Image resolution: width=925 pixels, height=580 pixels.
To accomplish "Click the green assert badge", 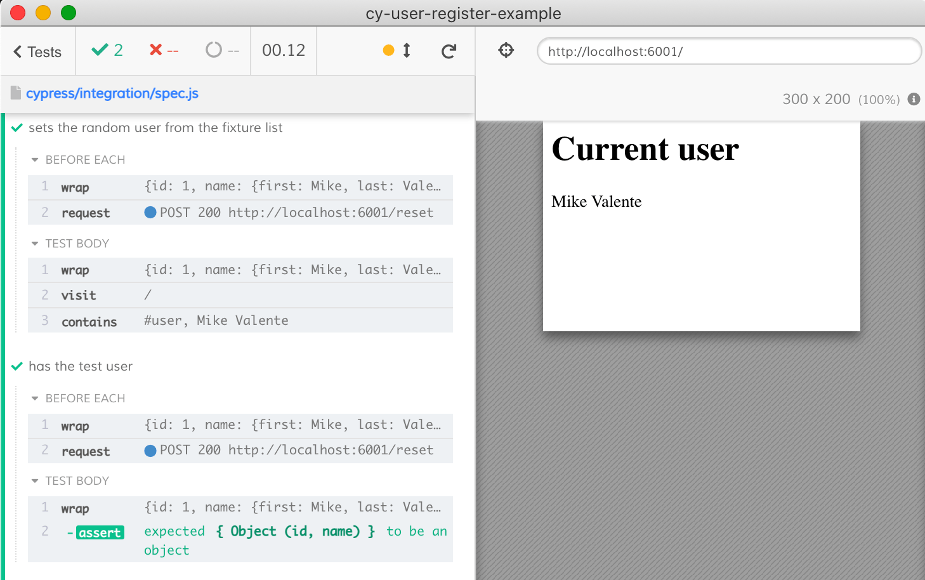I will (x=100, y=532).
